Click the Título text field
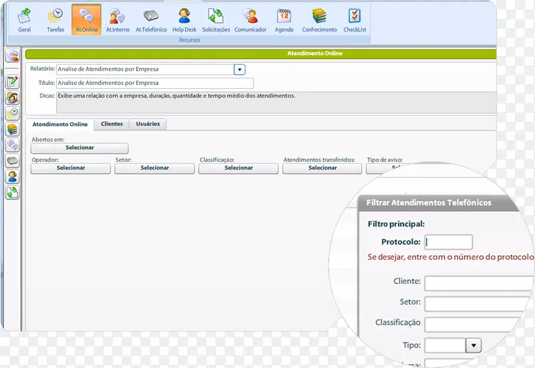 [154, 83]
